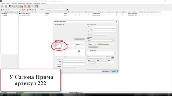Click the gray plus toolbar icon
The image size is (172, 96).
pyautogui.click(x=33, y=6)
